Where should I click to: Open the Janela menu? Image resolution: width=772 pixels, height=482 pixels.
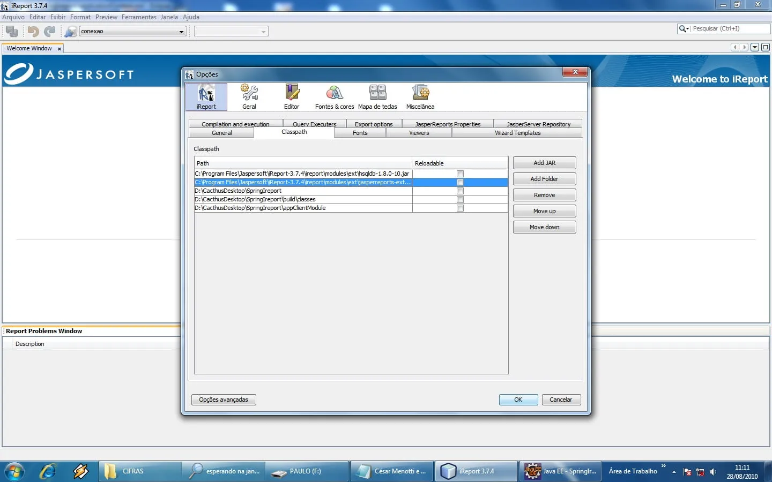point(169,17)
